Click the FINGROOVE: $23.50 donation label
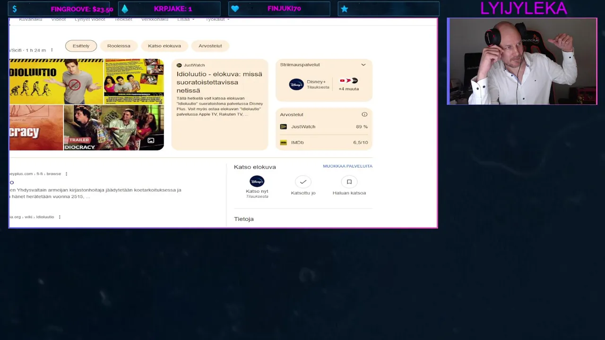This screenshot has width=605, height=340. pyautogui.click(x=82, y=9)
